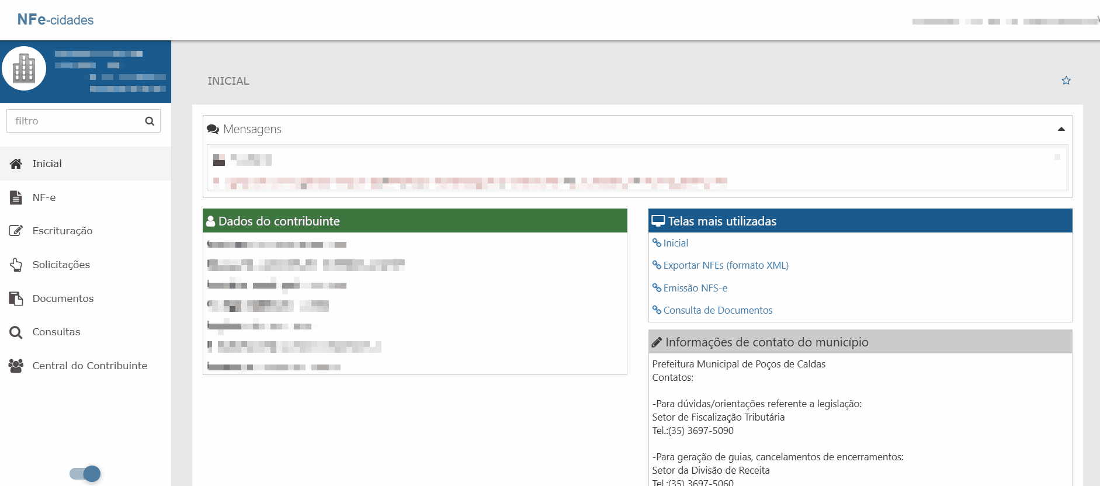The width and height of the screenshot is (1100, 486).
Task: Click Setor da Divisão de Receita text
Action: point(711,470)
